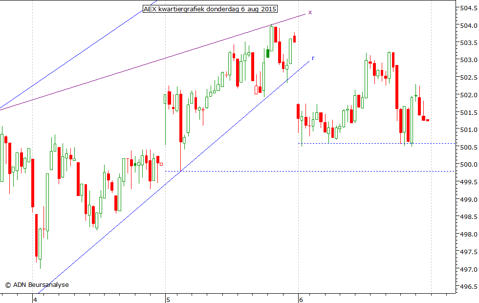Screen dimensions: 479x303
Task: Click the '© ADN Beursanalyse' copyright text
Action: (37, 284)
